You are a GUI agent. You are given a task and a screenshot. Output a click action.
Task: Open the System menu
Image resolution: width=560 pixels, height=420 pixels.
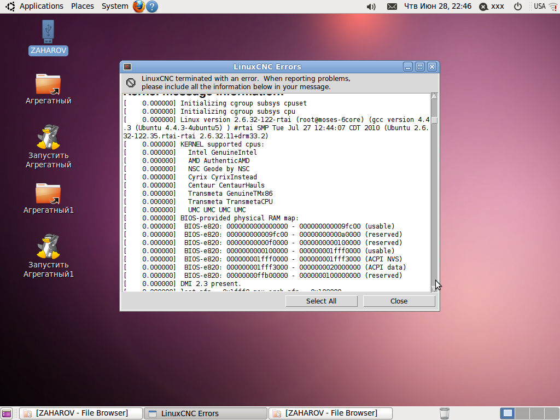tap(115, 7)
